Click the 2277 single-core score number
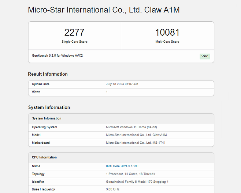 [x=74, y=32]
